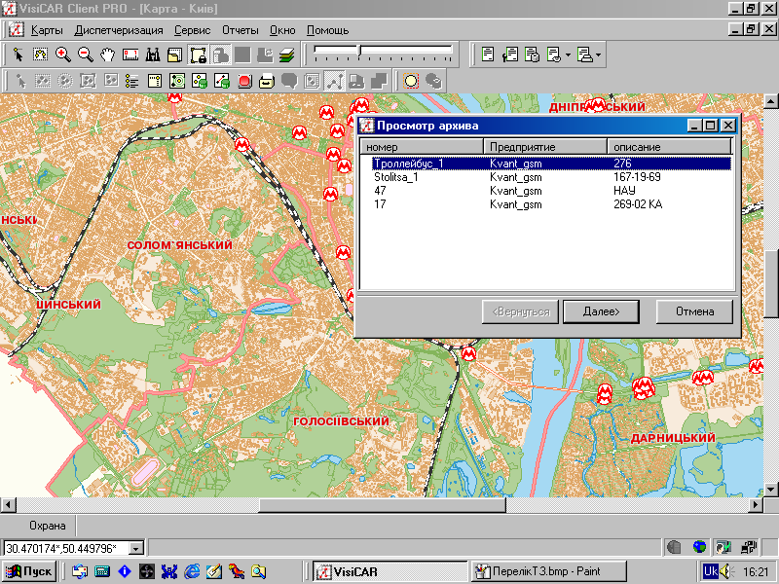The width and height of the screenshot is (779, 584).
Task: Sort by the номер column header
Action: tap(422, 147)
